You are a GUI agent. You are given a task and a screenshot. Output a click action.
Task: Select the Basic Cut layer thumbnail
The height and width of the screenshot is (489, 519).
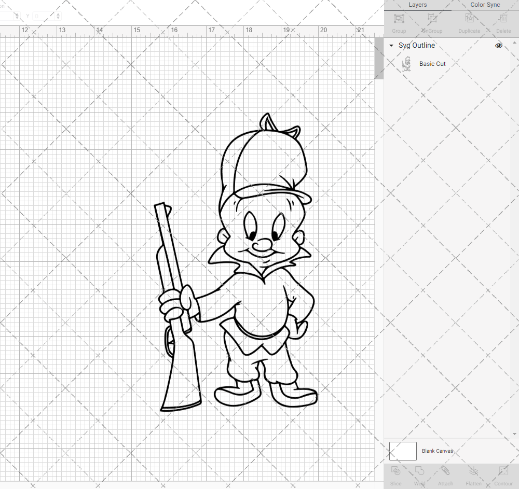pos(406,64)
